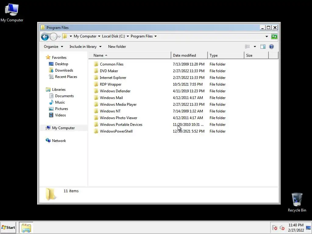The image size is (312, 234).
Task: Sort by the Type column header
Action: pos(226,55)
